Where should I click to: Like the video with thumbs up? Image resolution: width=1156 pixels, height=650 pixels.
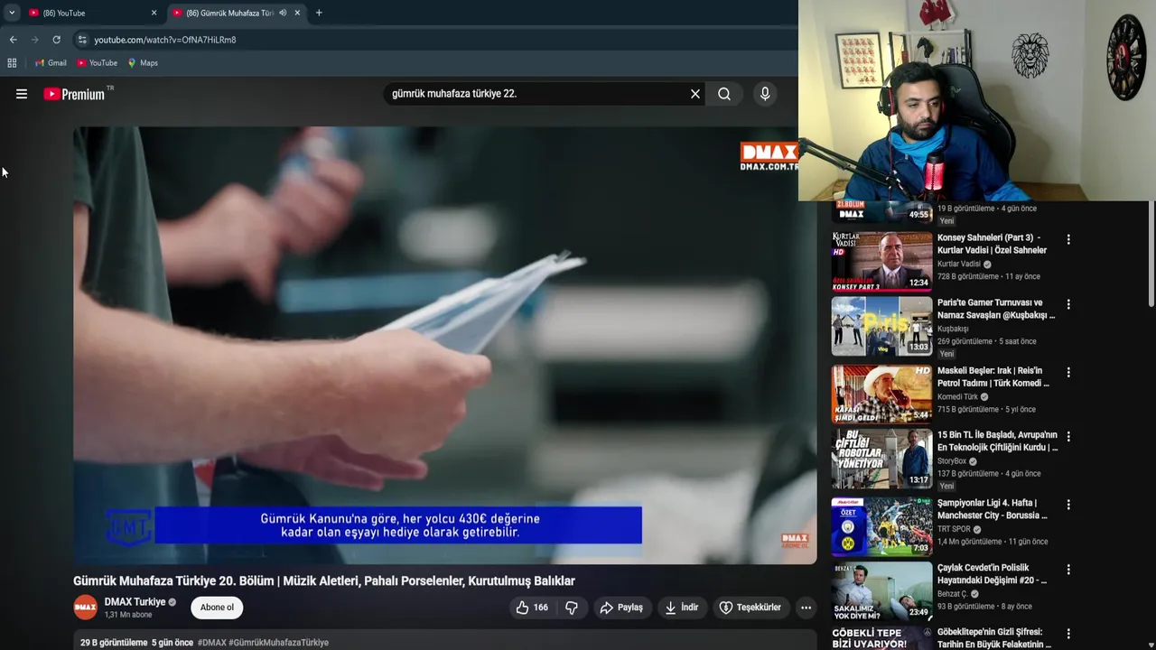pos(531,608)
